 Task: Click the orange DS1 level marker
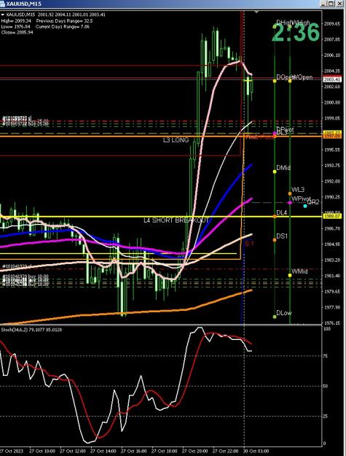click(x=275, y=240)
